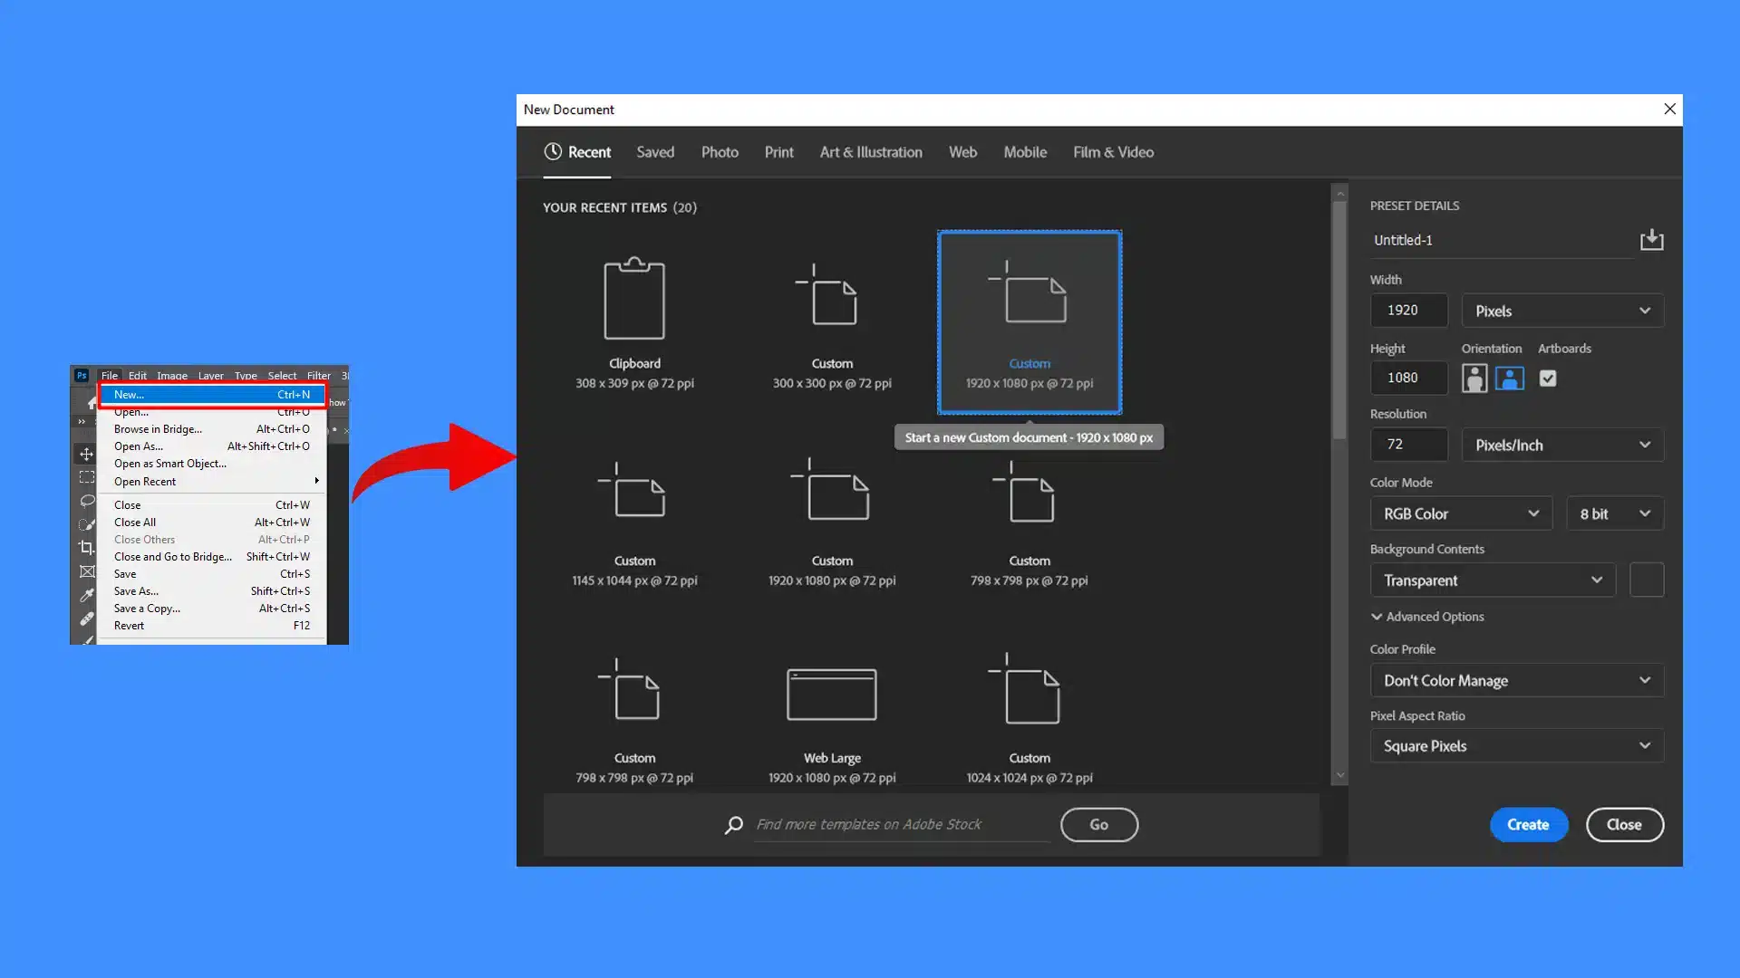Open the Filter menu in Photoshop
The width and height of the screenshot is (1740, 978).
point(318,375)
